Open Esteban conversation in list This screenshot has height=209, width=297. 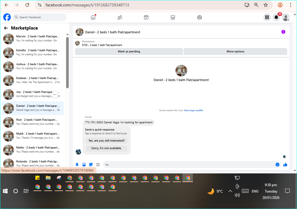(32, 80)
